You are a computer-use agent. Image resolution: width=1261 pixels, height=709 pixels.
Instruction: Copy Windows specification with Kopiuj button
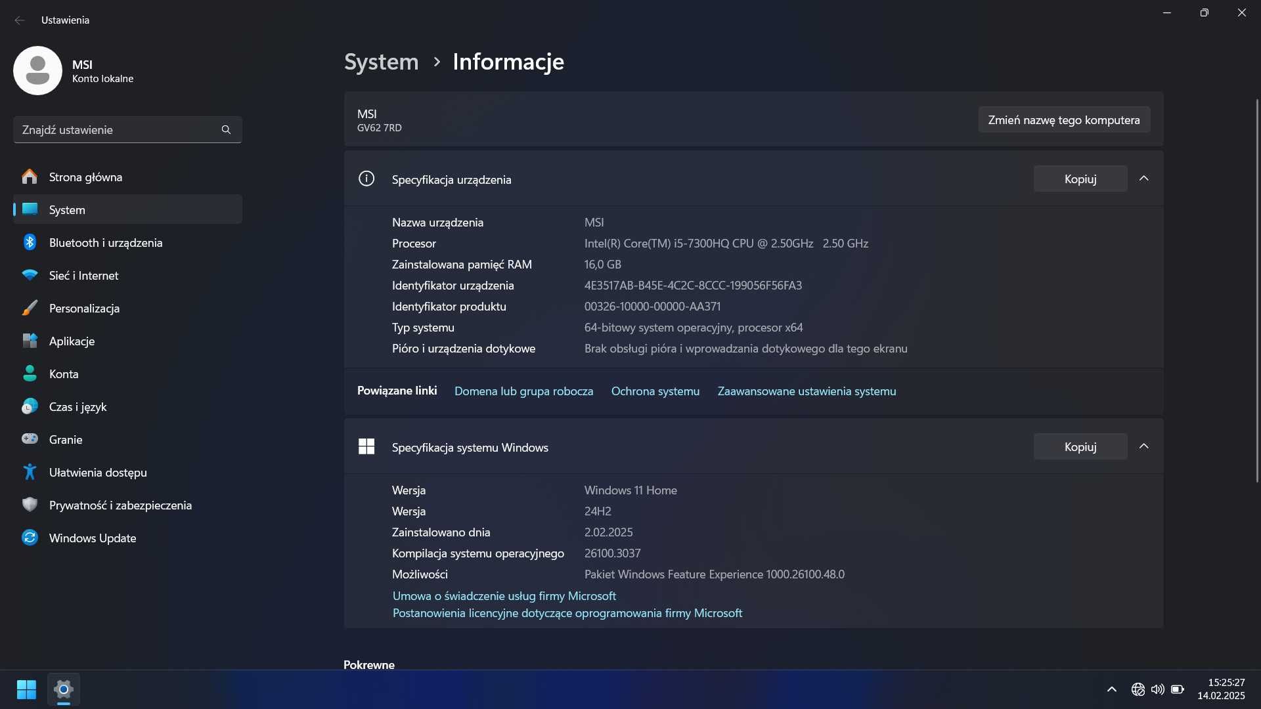point(1080,446)
